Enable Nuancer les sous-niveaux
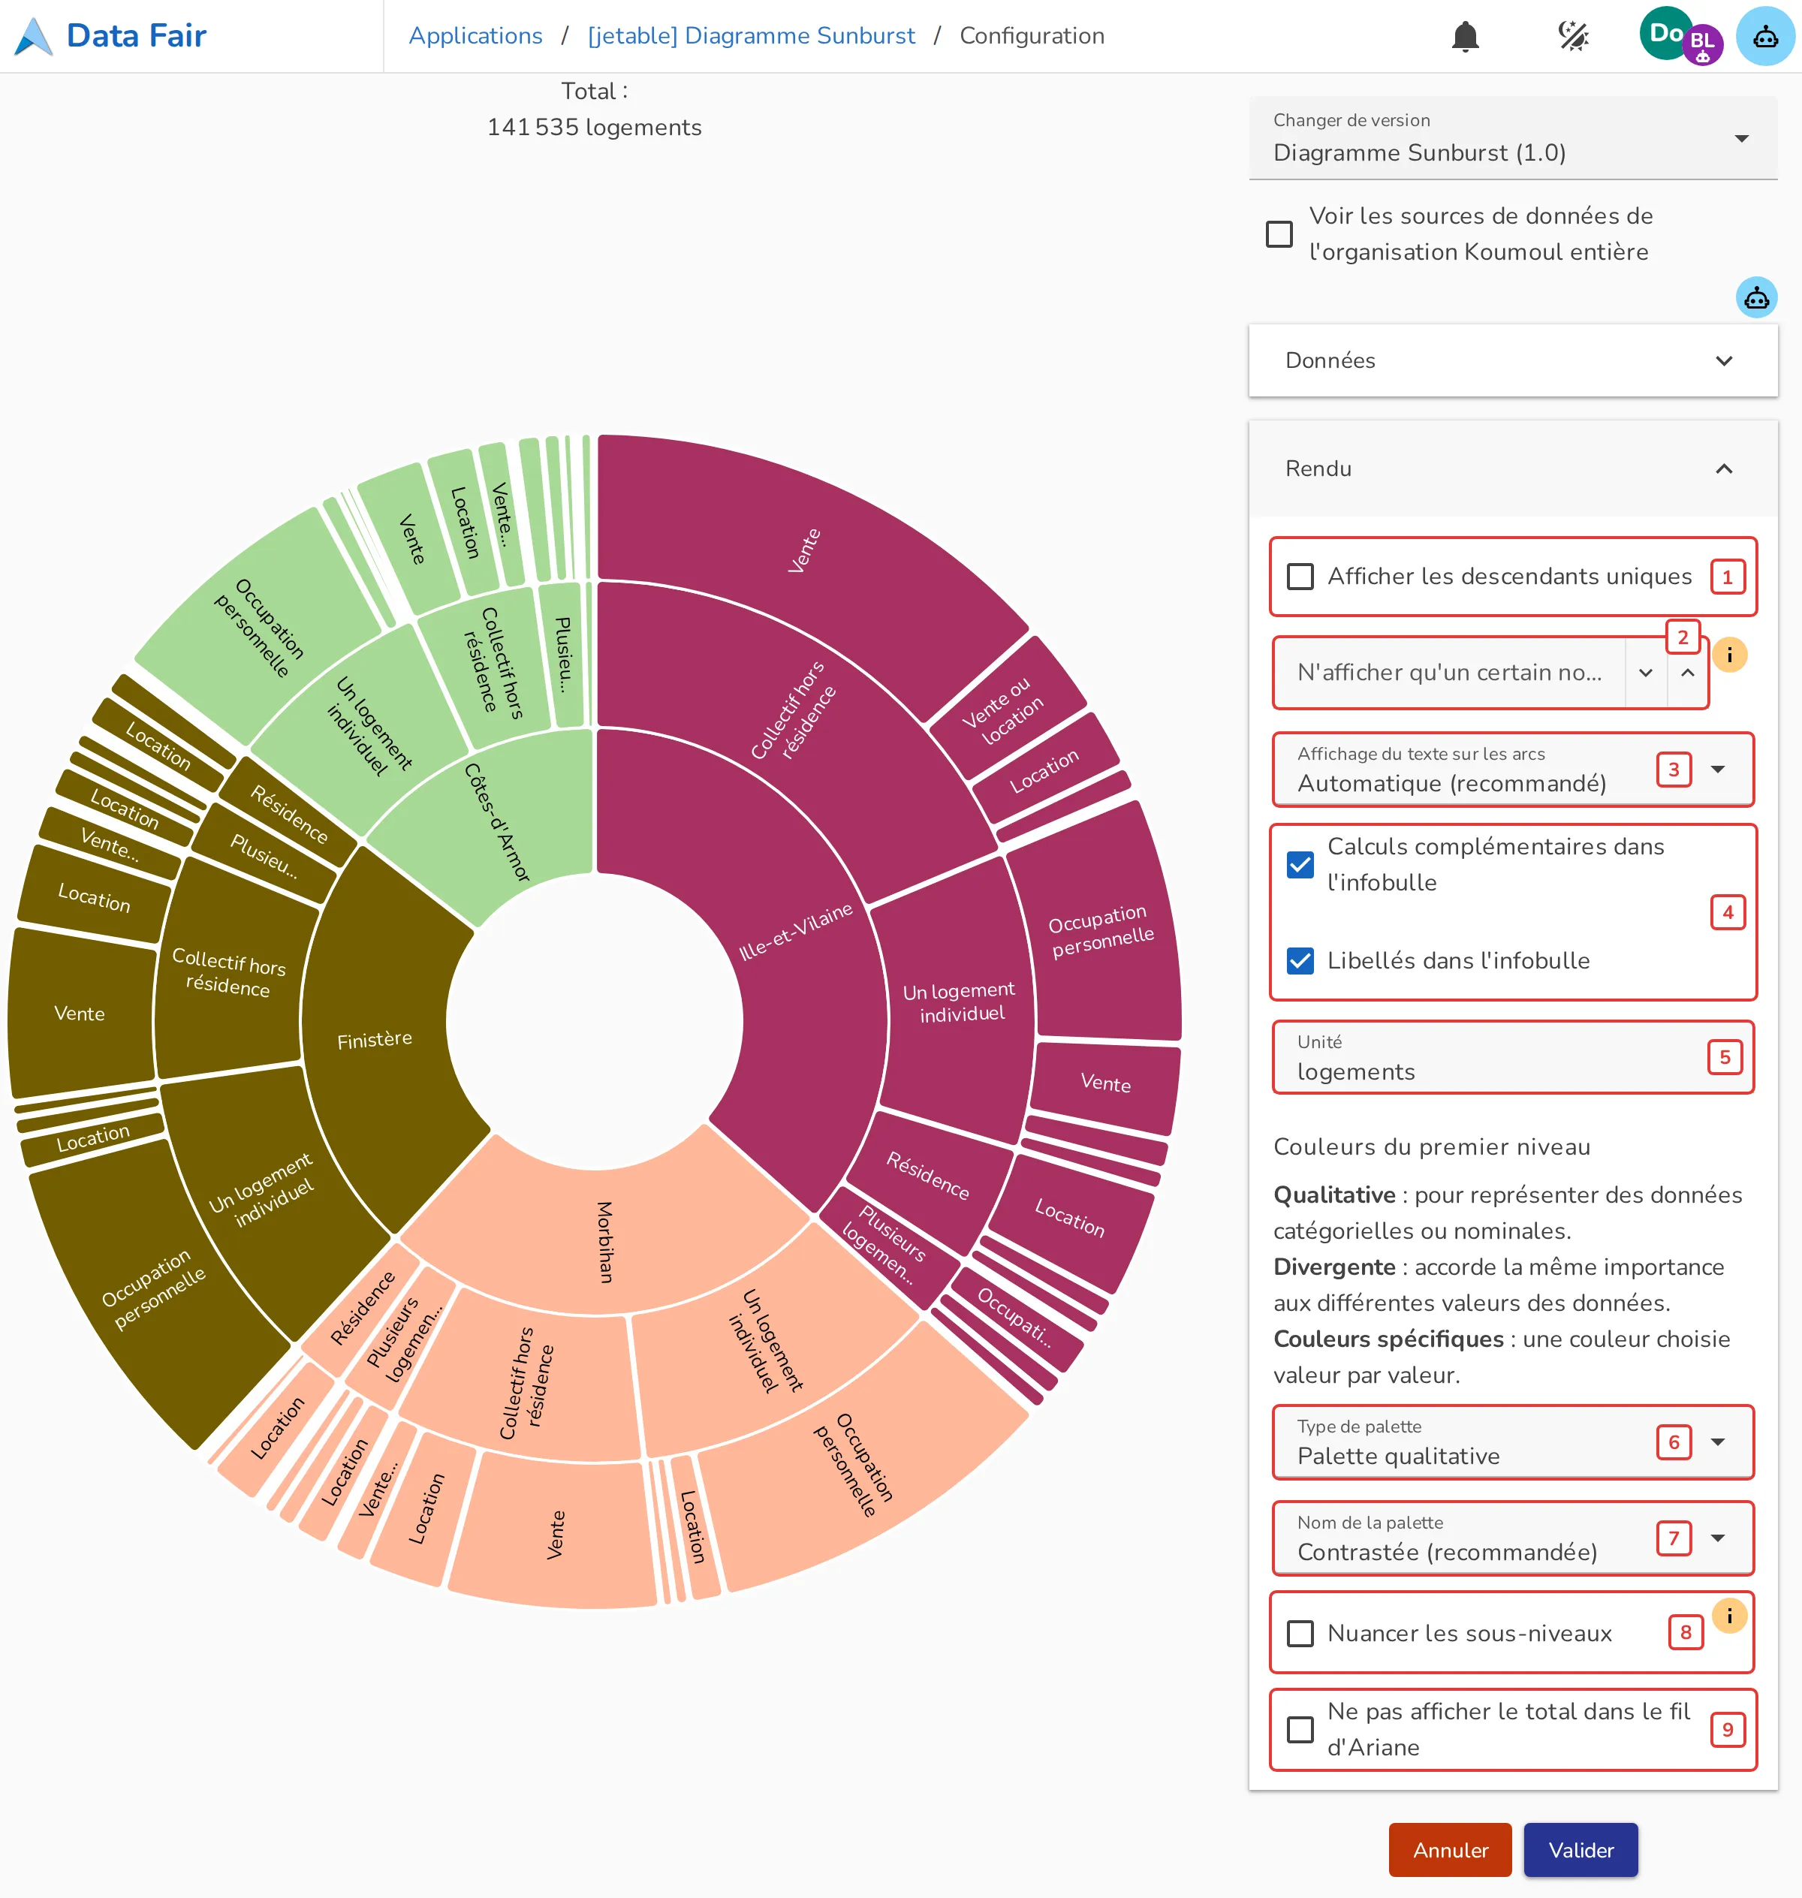 click(1300, 1633)
